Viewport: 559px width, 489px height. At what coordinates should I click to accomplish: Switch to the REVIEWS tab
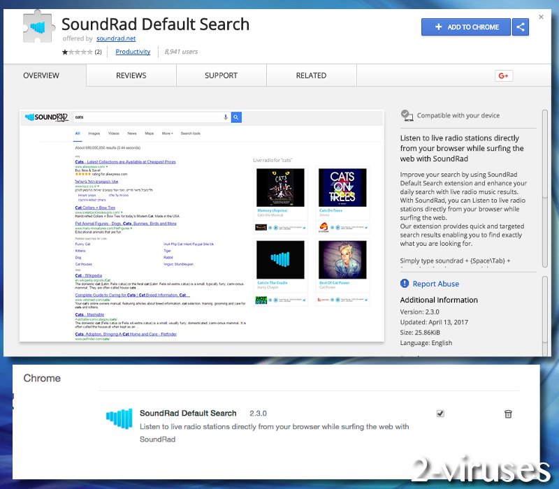131,75
